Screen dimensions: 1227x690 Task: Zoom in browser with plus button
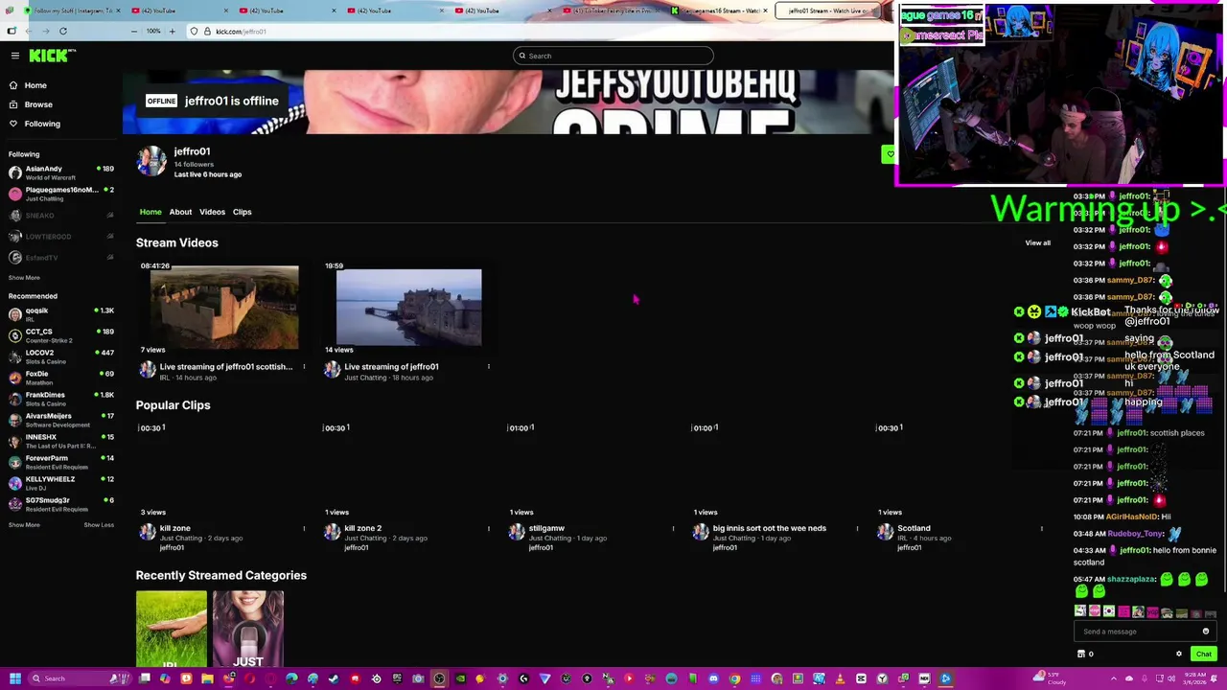click(172, 31)
